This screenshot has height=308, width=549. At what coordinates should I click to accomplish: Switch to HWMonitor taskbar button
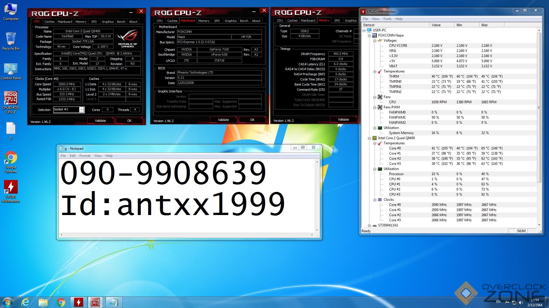79,302
